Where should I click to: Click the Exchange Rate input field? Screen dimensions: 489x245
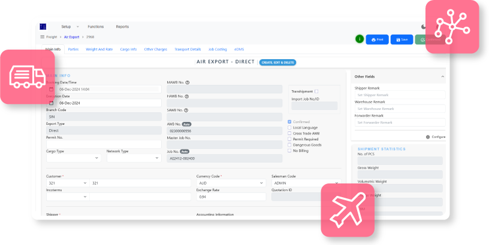[231, 197]
